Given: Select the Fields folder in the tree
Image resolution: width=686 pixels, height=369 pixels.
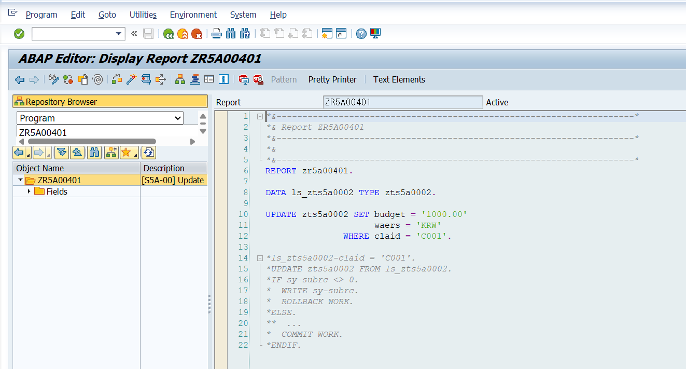Looking at the screenshot, I should [57, 192].
